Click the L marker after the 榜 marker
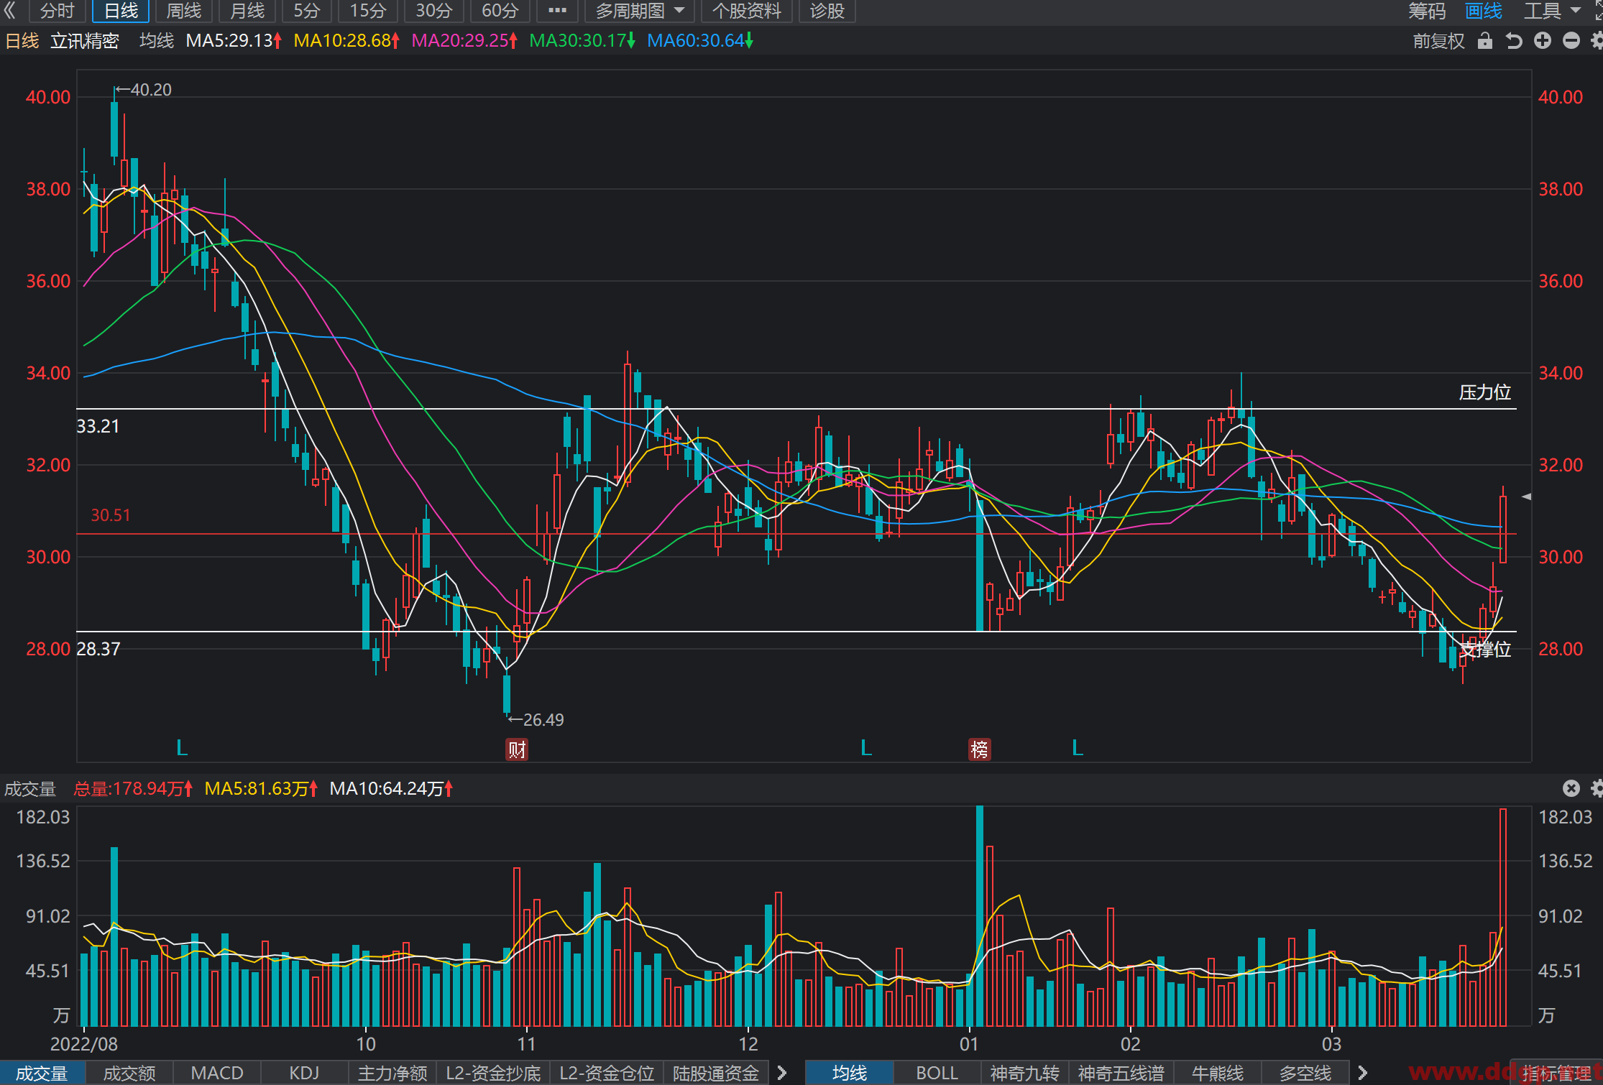Viewport: 1603px width, 1085px height. click(x=1078, y=748)
